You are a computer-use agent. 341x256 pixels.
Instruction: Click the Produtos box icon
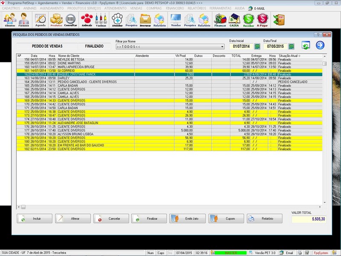pyautogui.click(x=56, y=19)
